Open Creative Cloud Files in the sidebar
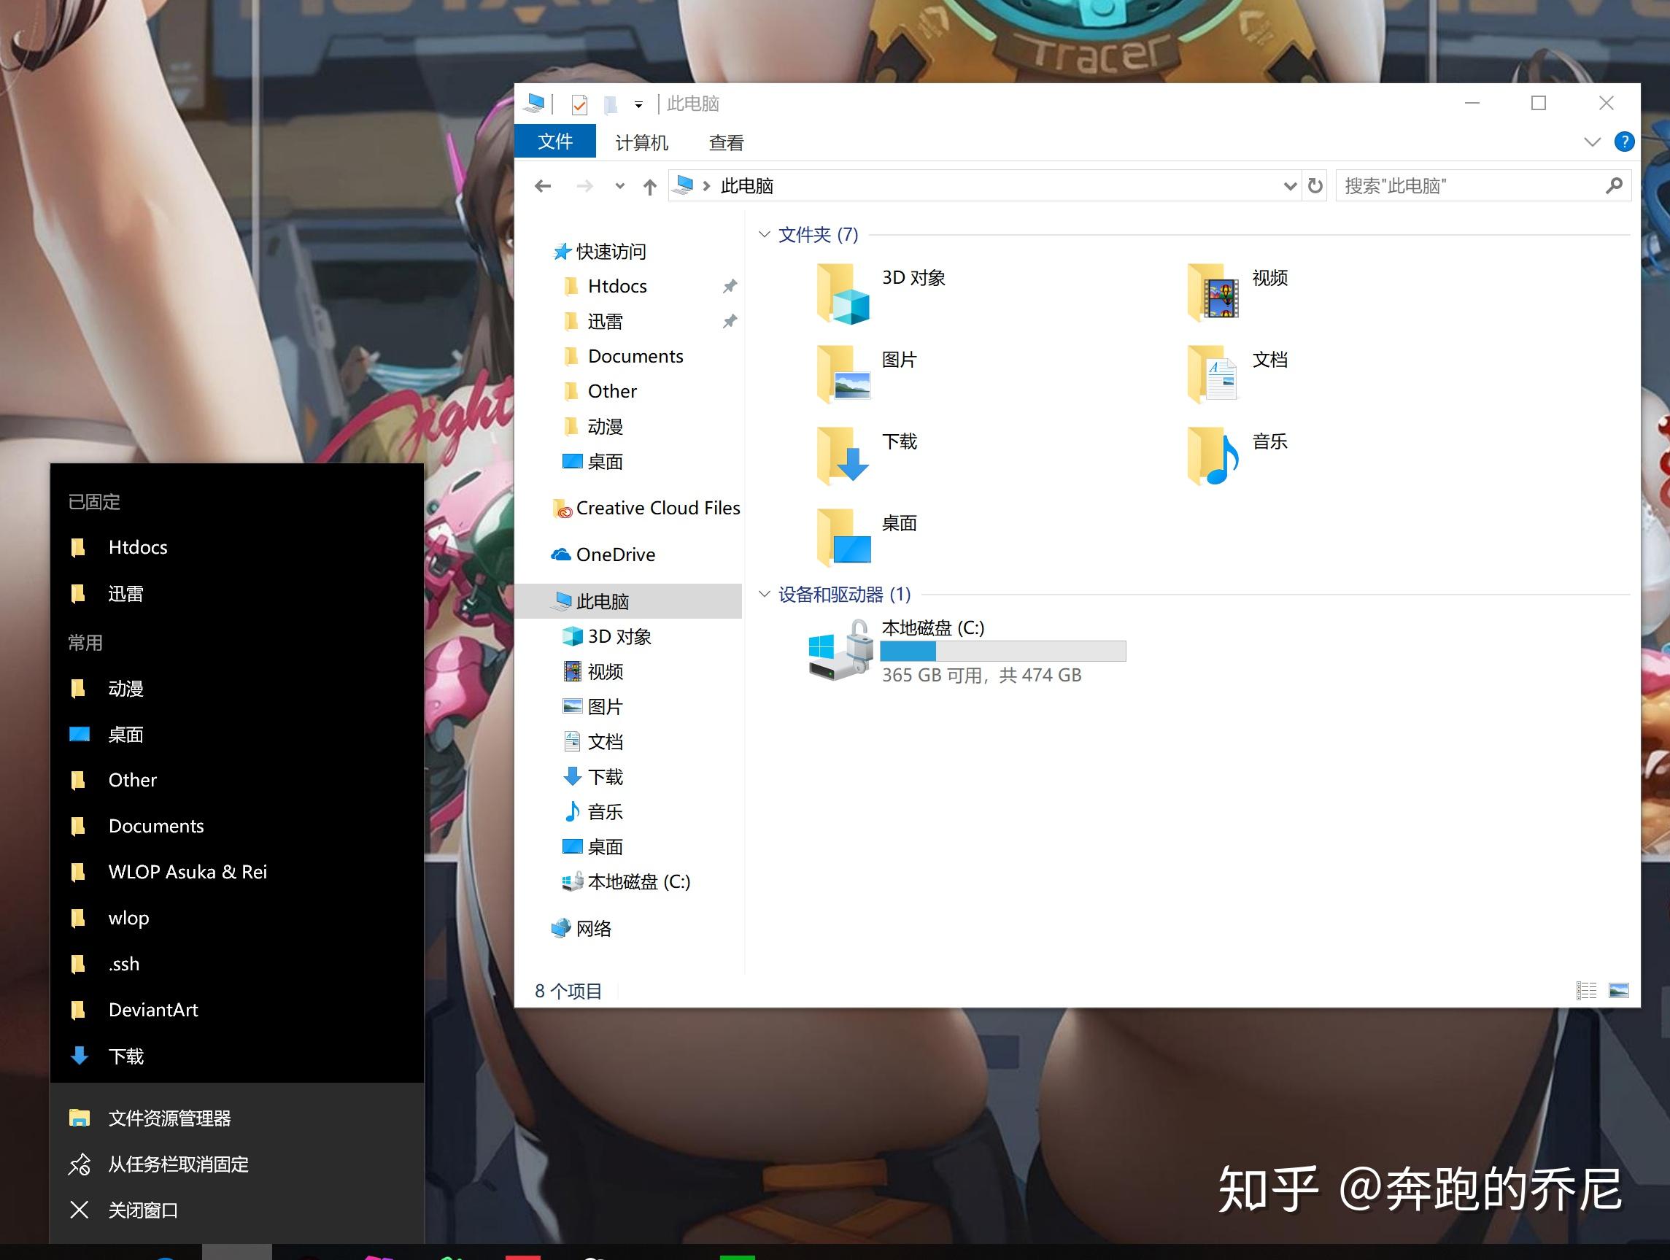The height and width of the screenshot is (1260, 1670). click(646, 509)
